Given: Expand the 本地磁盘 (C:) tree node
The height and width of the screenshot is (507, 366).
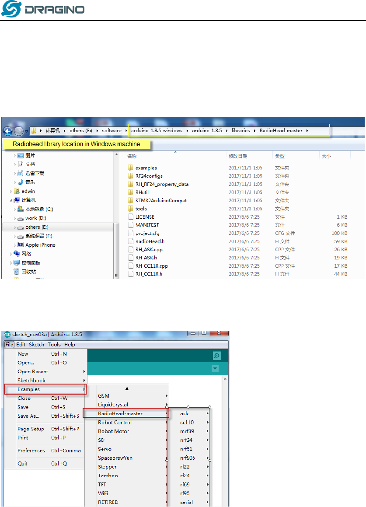Looking at the screenshot, I should tap(14, 210).
